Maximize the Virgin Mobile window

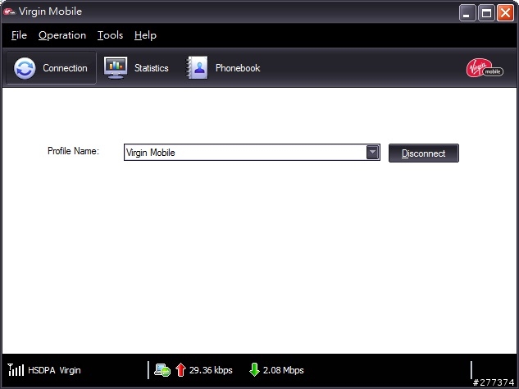click(x=486, y=13)
